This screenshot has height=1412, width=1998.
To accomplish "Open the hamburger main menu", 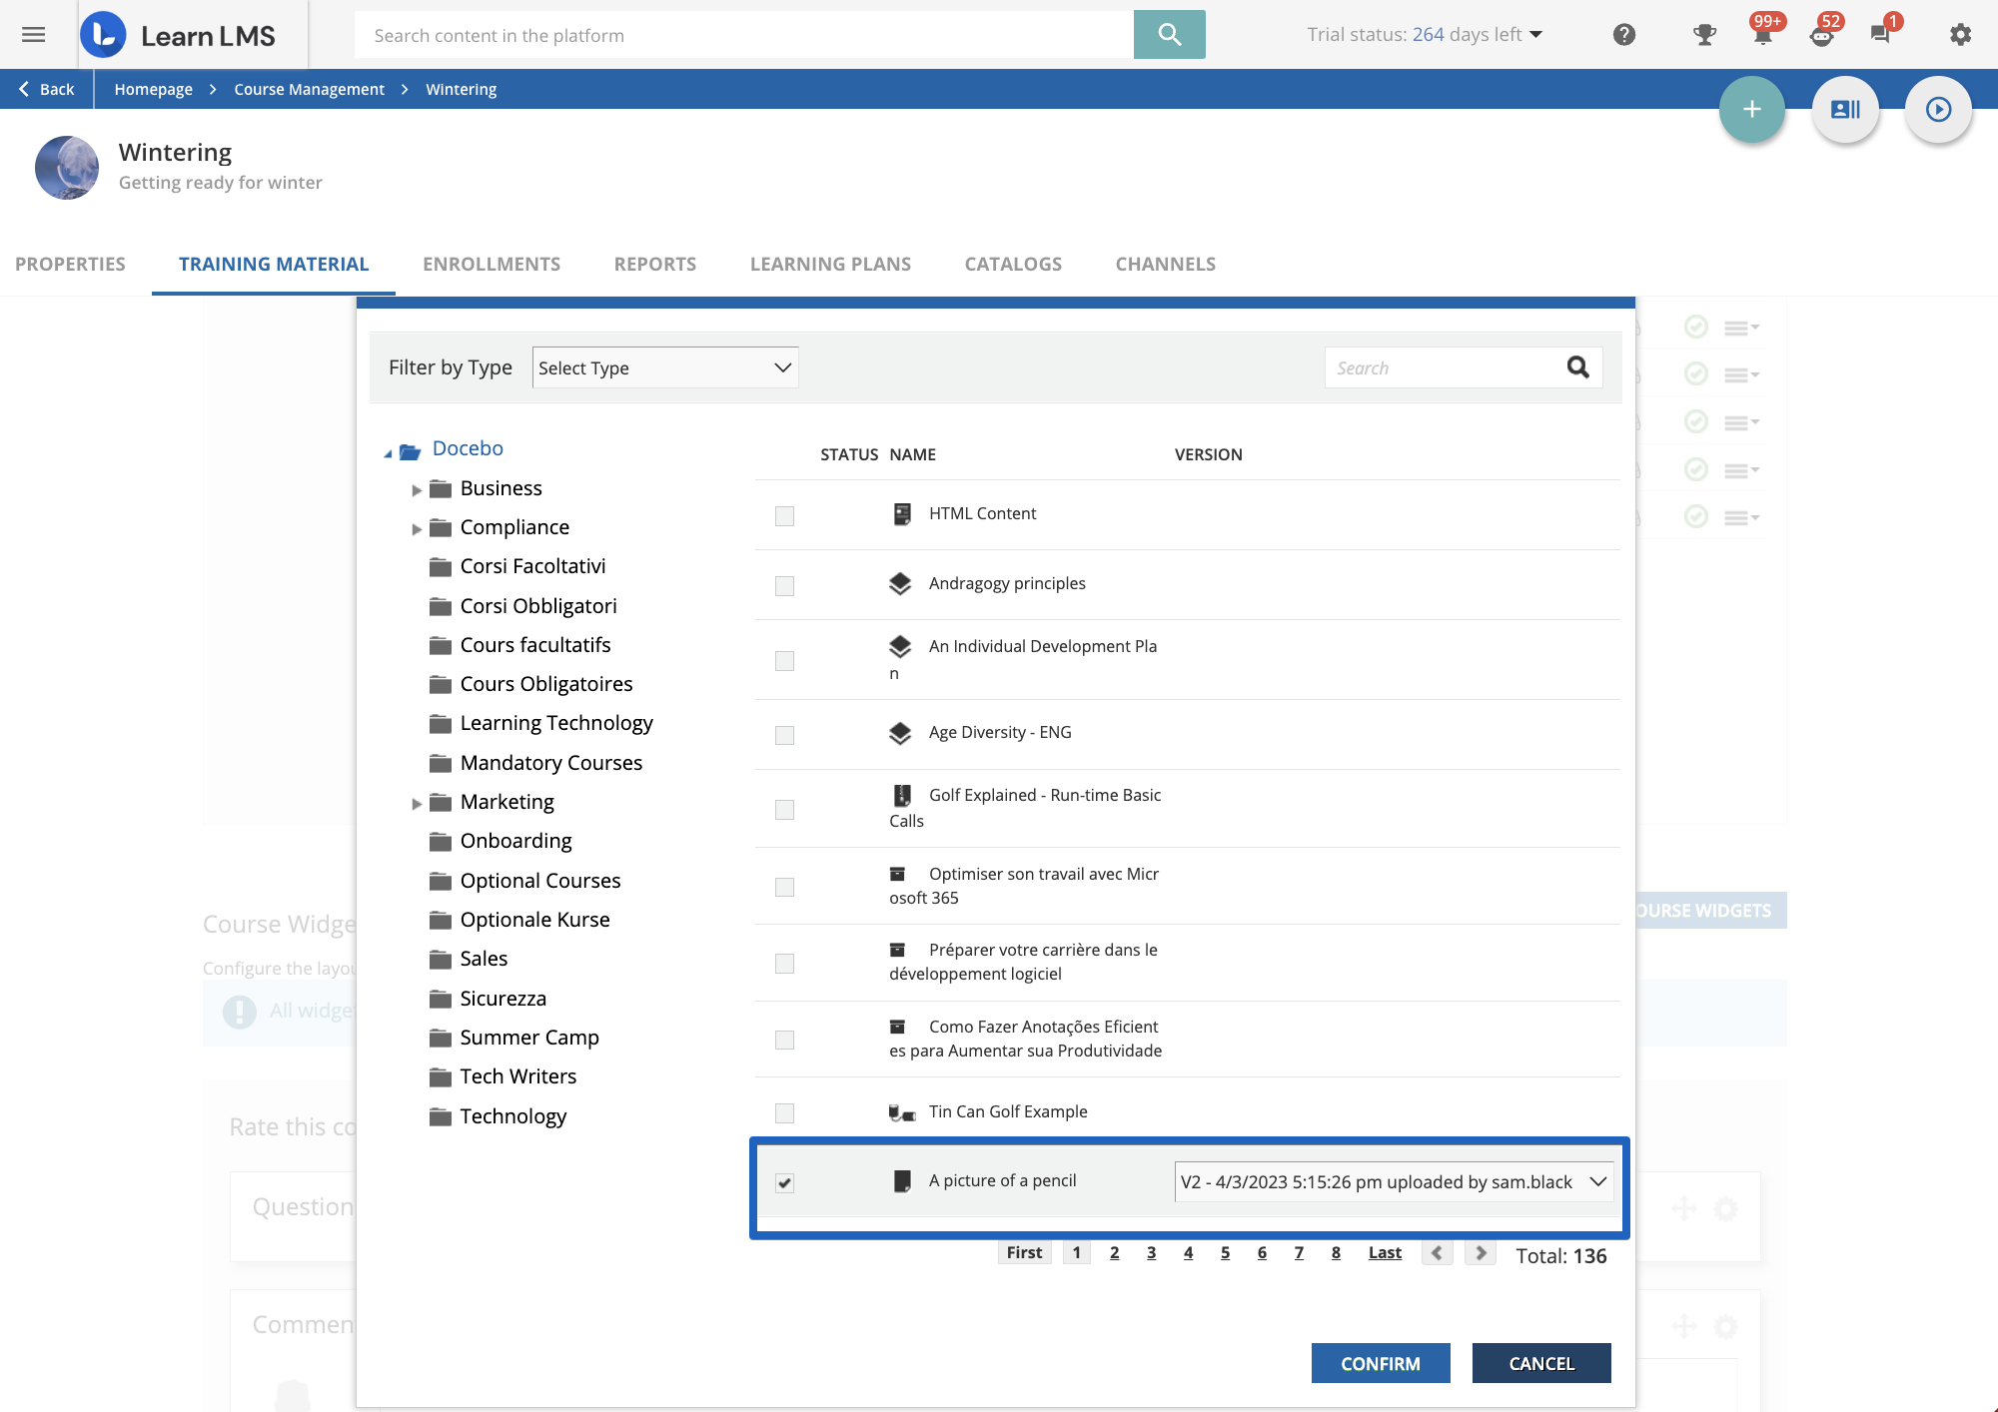I will (34, 35).
